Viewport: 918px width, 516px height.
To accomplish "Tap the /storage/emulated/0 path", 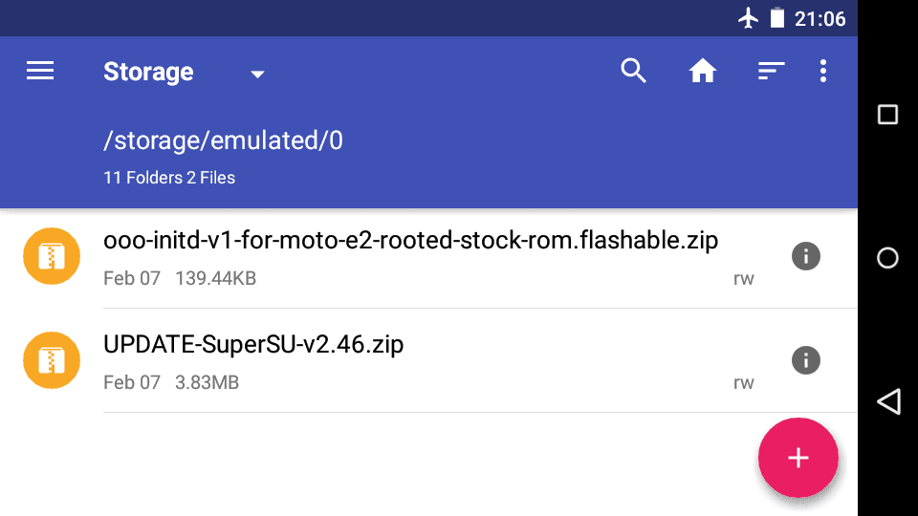I will [x=223, y=140].
